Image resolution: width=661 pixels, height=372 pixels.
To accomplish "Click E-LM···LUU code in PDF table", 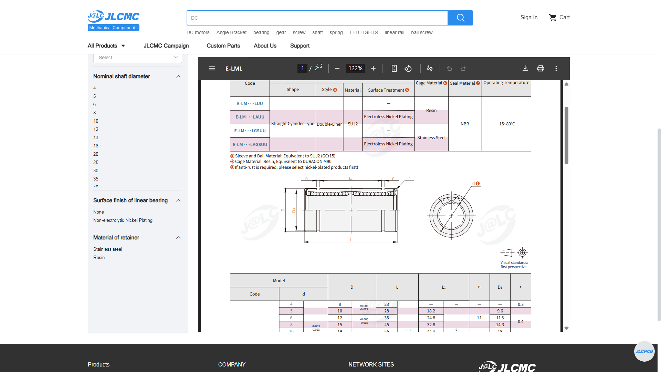I will [250, 104].
